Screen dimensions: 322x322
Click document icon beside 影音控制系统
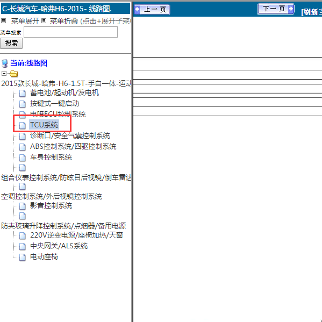point(23,206)
